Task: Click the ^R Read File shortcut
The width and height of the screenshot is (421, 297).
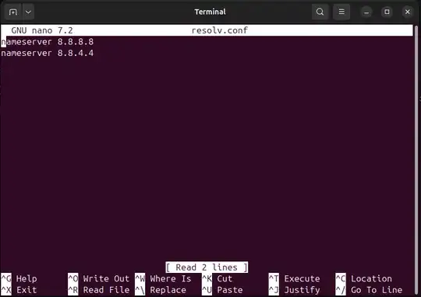Action: click(x=99, y=290)
